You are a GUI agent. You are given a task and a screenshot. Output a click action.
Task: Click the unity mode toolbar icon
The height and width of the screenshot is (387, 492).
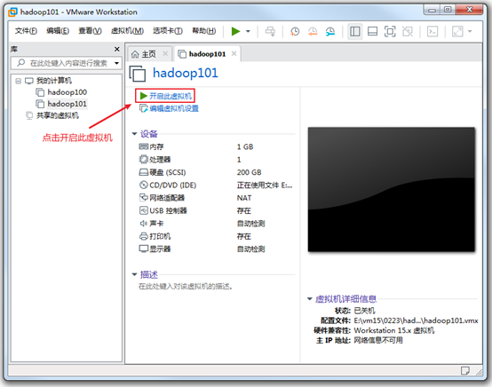coord(408,31)
